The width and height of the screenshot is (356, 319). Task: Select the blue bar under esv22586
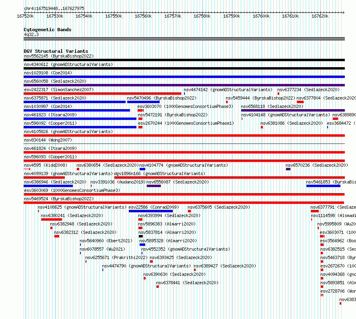[x=151, y=211]
